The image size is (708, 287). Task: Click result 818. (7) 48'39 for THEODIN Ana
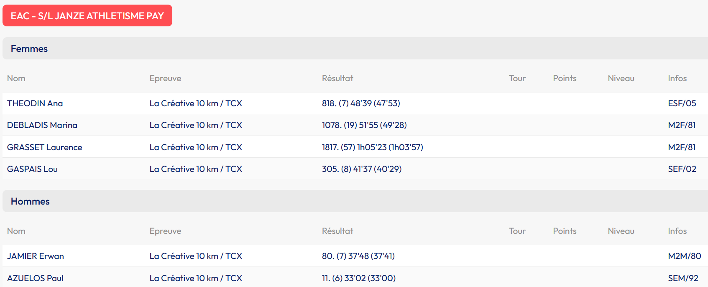tap(361, 103)
